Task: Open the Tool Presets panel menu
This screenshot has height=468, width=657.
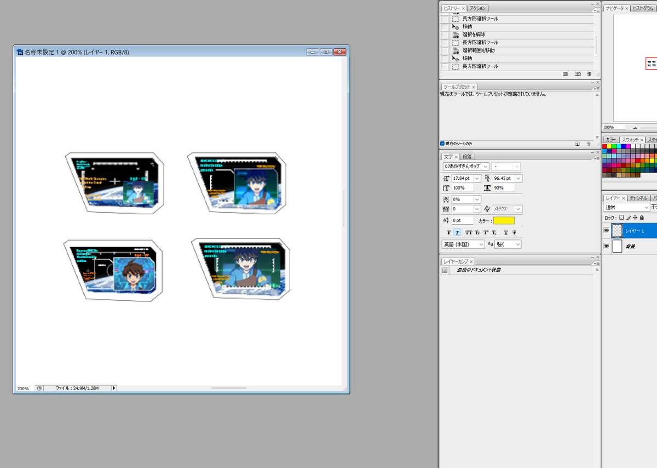Action: [x=597, y=88]
